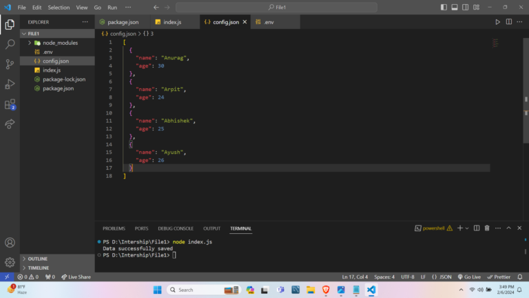Close the config.json tab
Image resolution: width=529 pixels, height=298 pixels.
click(x=245, y=22)
